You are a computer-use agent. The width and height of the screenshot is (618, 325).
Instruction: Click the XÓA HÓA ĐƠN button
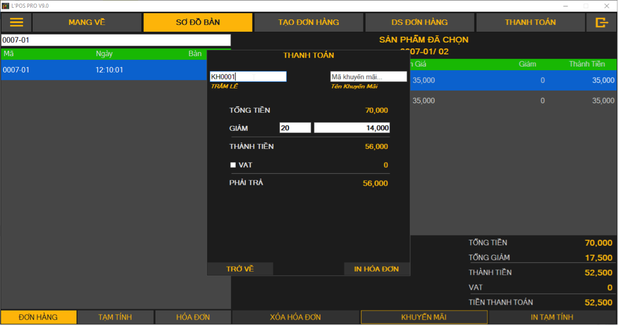pos(295,317)
